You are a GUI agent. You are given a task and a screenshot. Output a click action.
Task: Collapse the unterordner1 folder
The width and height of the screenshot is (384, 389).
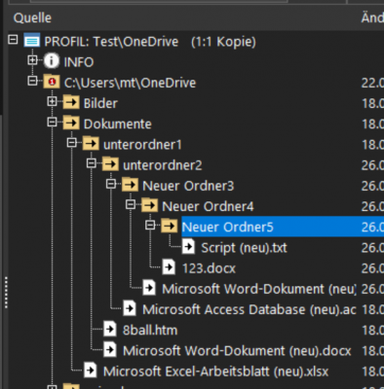click(x=71, y=143)
